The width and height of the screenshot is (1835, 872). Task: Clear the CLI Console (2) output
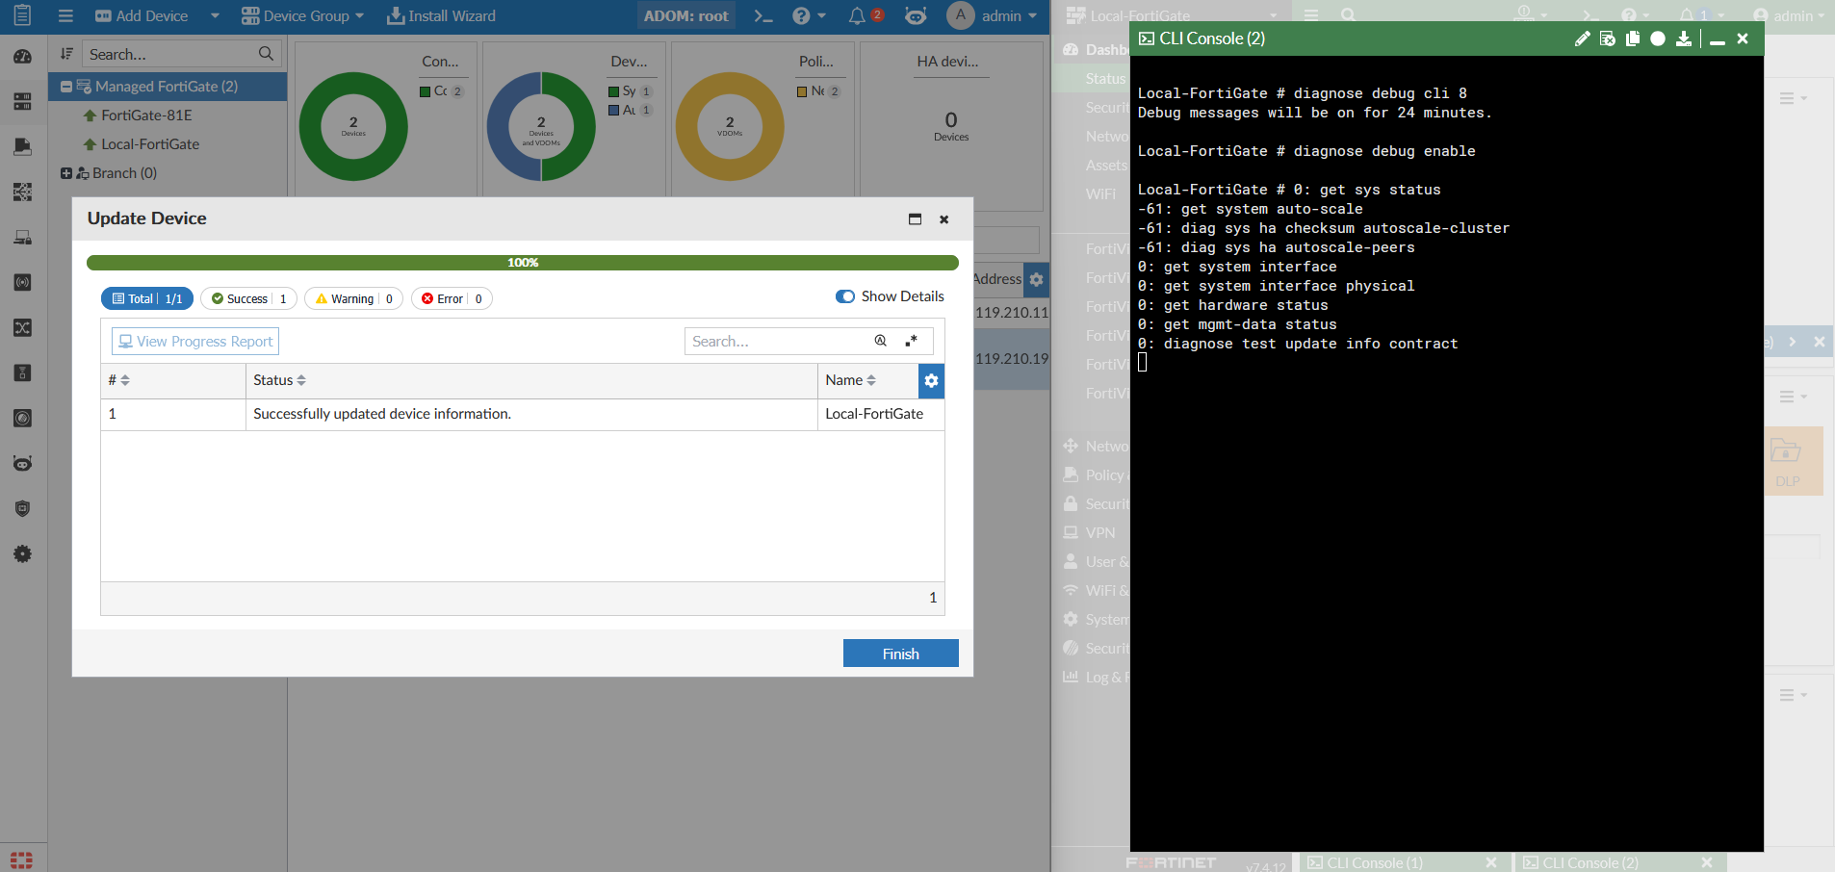[1607, 38]
